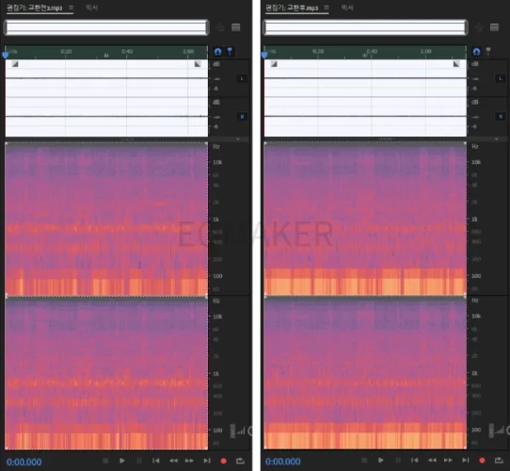This screenshot has height=471, width=510.
Task: Click time display 0:00.000 in right editor
Action: [x=282, y=462]
